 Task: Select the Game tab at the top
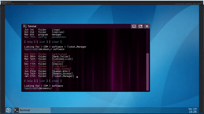tap(4, 1)
